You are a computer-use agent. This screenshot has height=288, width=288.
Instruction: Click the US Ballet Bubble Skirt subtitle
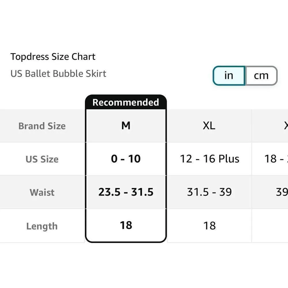pyautogui.click(x=58, y=73)
